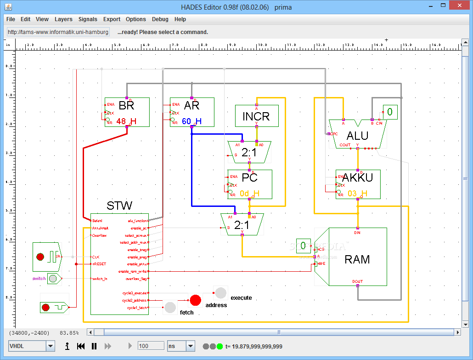The height and width of the screenshot is (360, 473).
Task: Click the enable_ram_write output label
Action: point(132,272)
